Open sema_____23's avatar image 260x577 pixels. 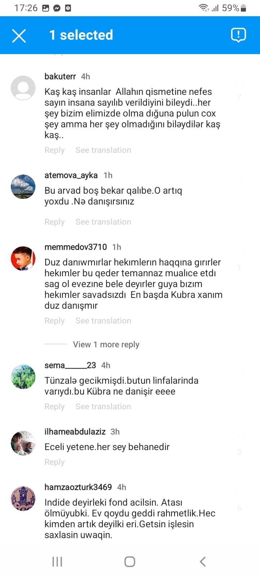click(23, 376)
